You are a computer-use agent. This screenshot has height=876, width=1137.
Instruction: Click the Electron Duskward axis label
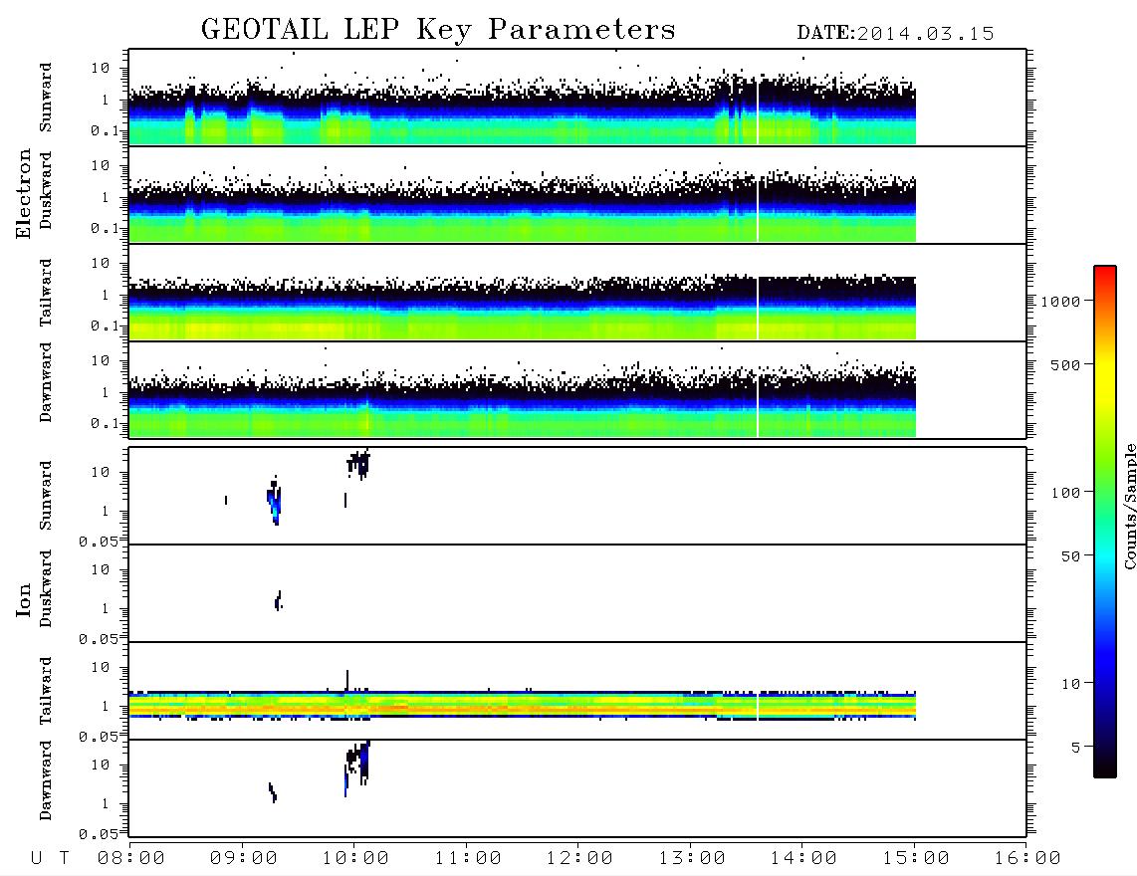pyautogui.click(x=46, y=190)
